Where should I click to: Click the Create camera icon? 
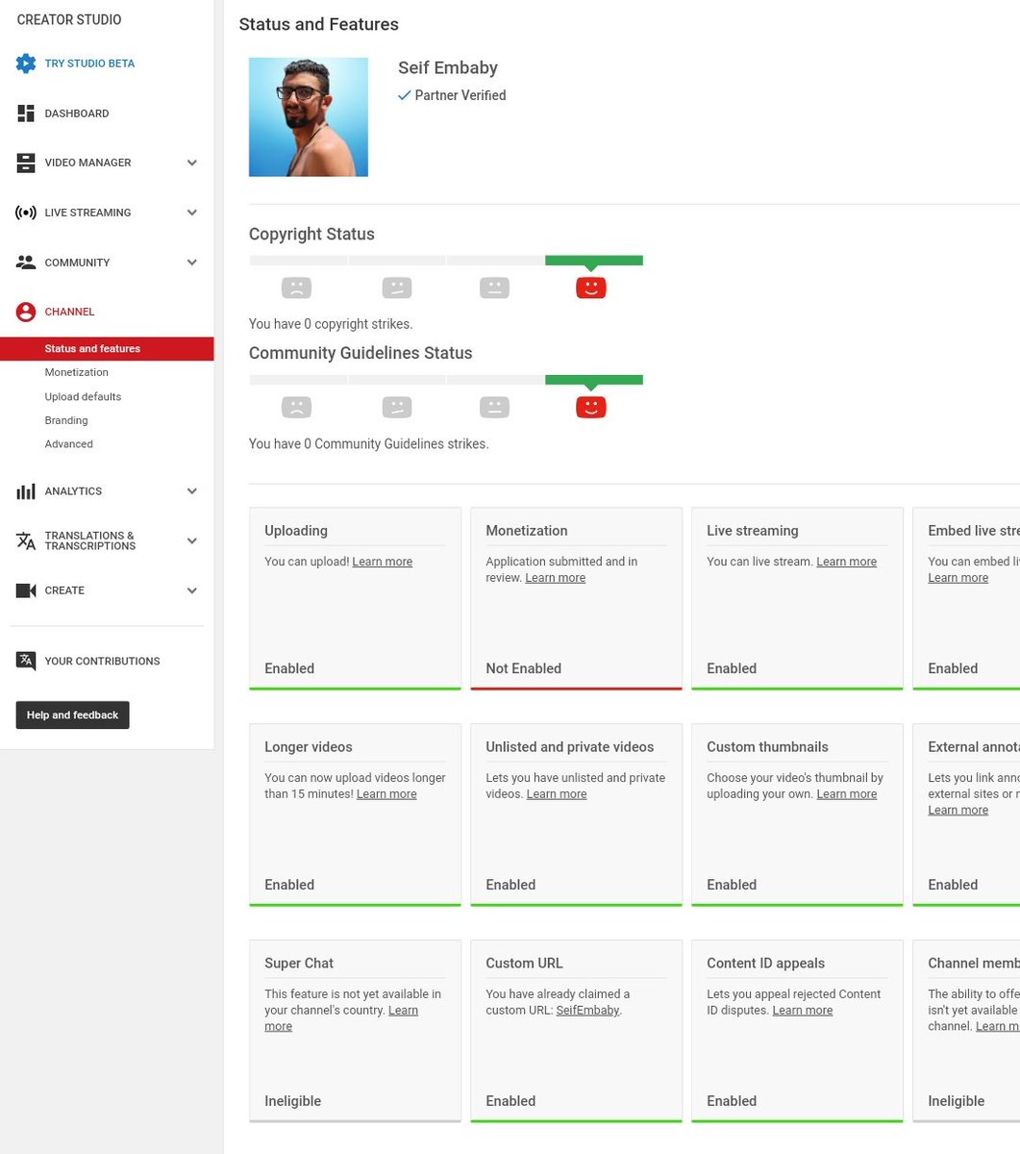pyautogui.click(x=26, y=590)
